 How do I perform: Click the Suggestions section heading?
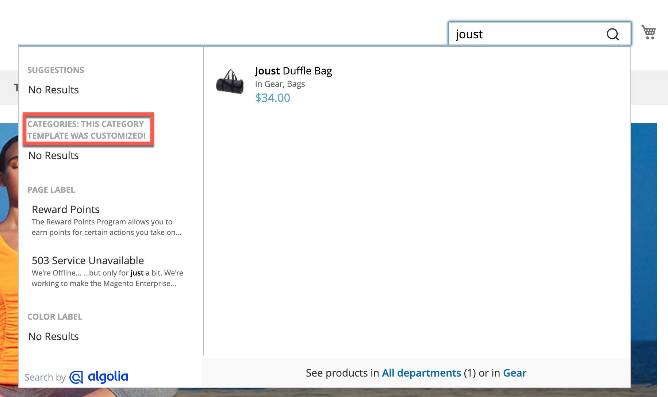[x=55, y=70]
